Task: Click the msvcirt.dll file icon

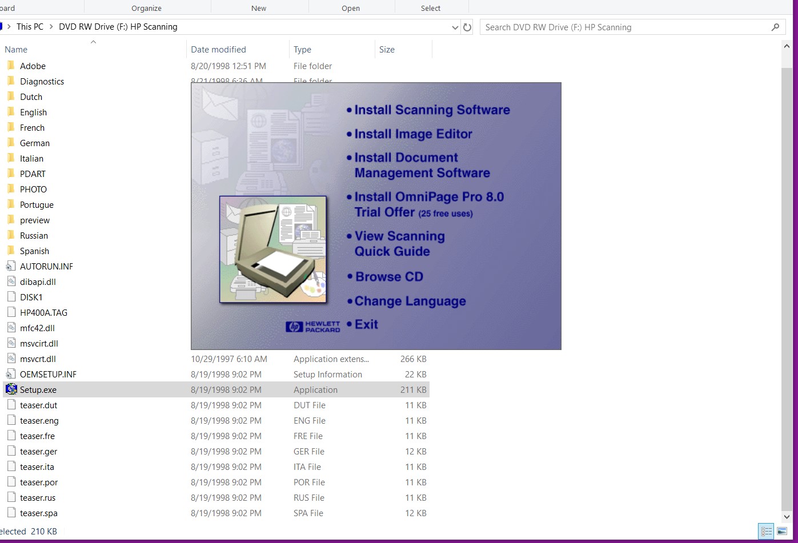Action: pyautogui.click(x=11, y=343)
